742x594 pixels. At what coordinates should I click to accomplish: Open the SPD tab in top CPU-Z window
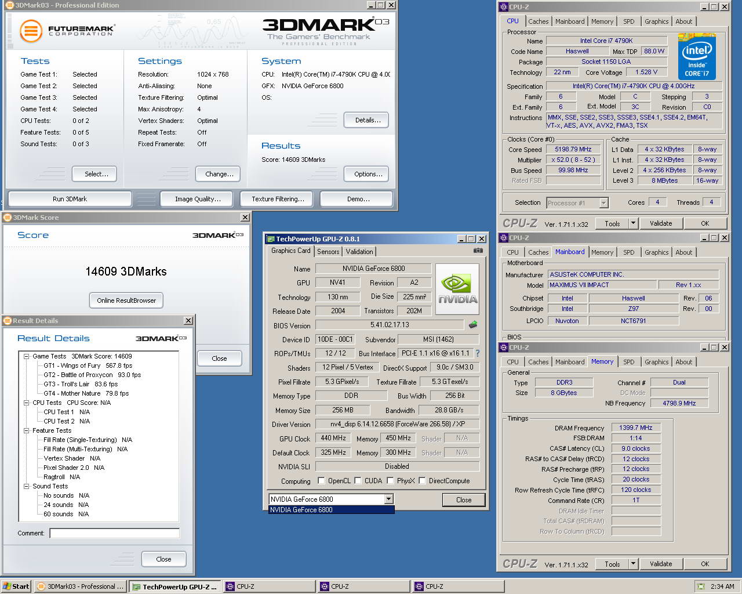point(629,21)
